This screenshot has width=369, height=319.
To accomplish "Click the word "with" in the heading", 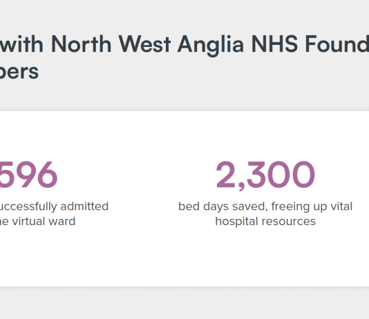I will 21,44.
